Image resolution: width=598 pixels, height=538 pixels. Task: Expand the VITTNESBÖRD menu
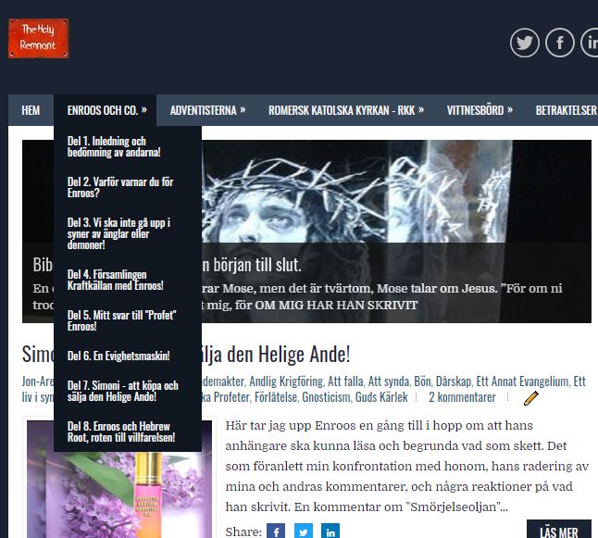coord(480,110)
